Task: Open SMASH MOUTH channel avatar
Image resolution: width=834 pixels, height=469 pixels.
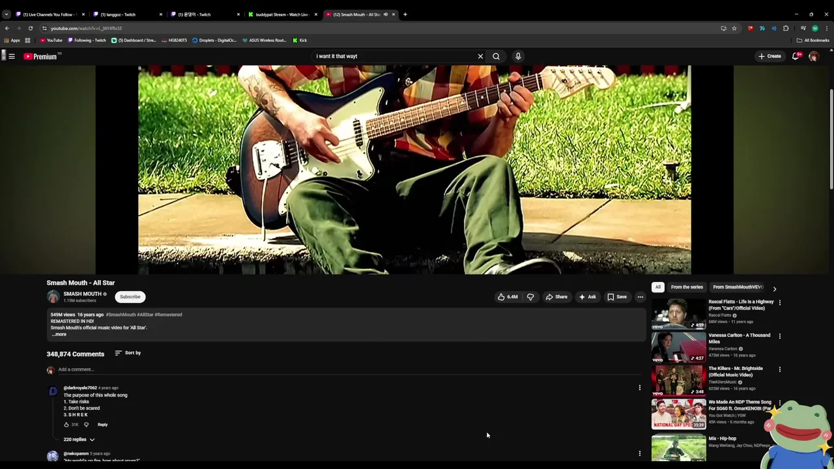Action: tap(53, 297)
